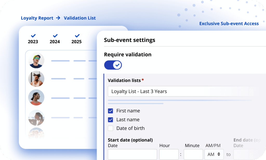
Task: Click the Minute input field
Action: coord(193,154)
